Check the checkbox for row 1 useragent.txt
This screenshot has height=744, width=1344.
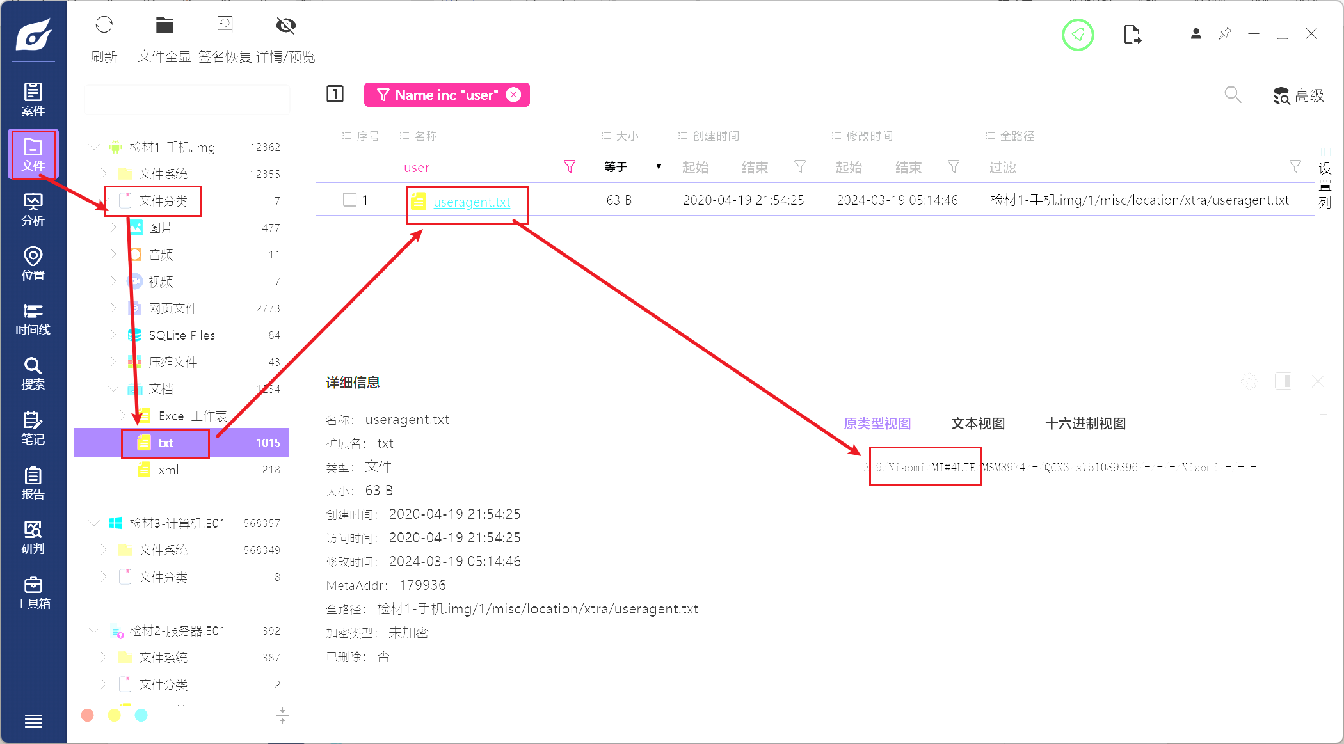click(349, 200)
